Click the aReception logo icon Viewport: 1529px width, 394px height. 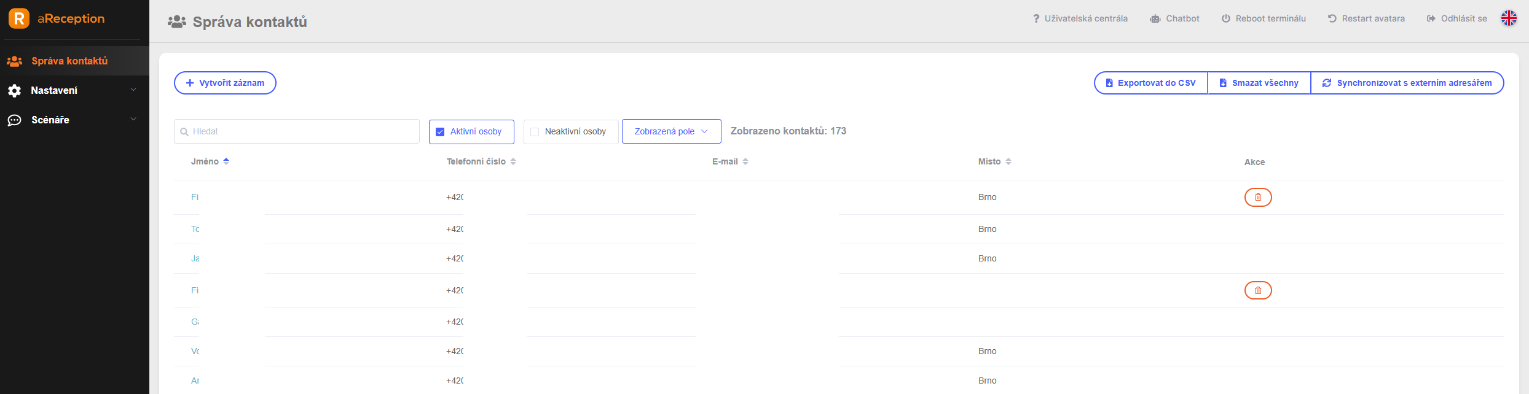(19, 18)
